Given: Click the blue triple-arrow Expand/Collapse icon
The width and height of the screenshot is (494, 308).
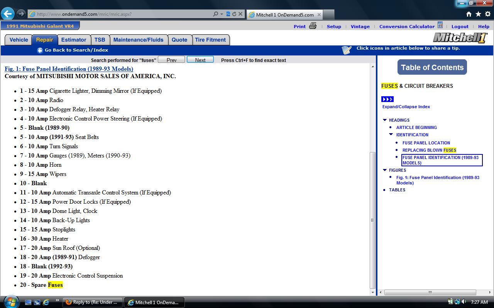Looking at the screenshot, I should [x=387, y=99].
